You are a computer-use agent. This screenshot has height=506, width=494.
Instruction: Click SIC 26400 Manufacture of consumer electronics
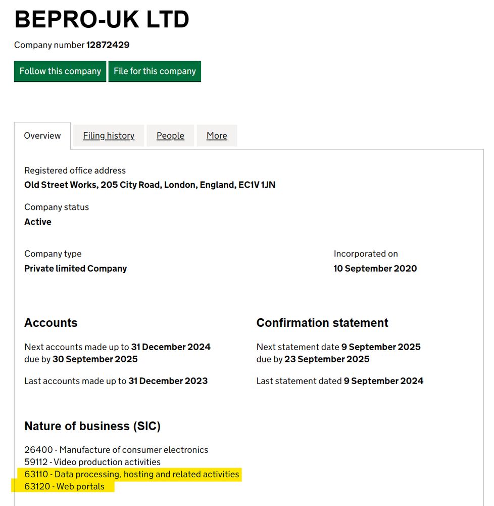pyautogui.click(x=116, y=450)
